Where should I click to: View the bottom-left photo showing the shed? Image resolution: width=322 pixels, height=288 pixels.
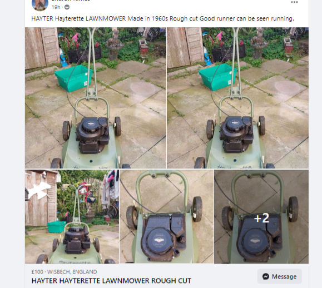72,217
